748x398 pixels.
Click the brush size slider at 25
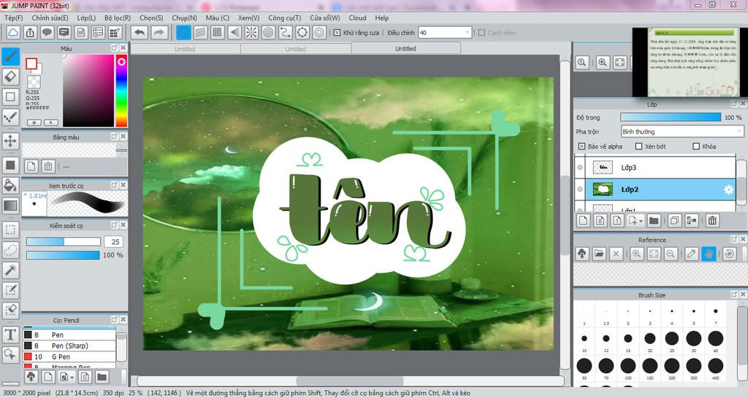click(x=63, y=241)
